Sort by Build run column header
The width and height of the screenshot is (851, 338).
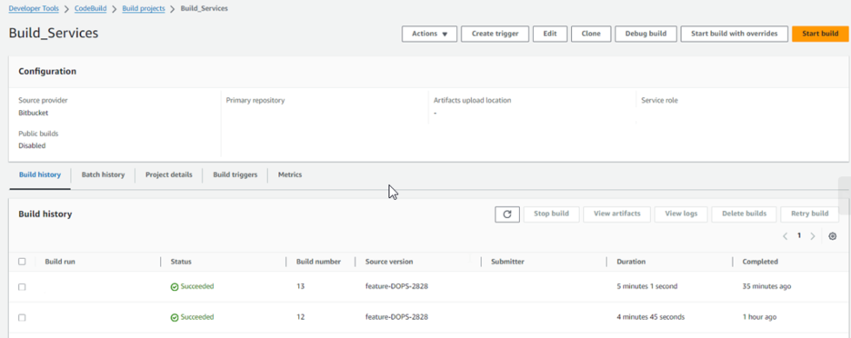tap(60, 262)
